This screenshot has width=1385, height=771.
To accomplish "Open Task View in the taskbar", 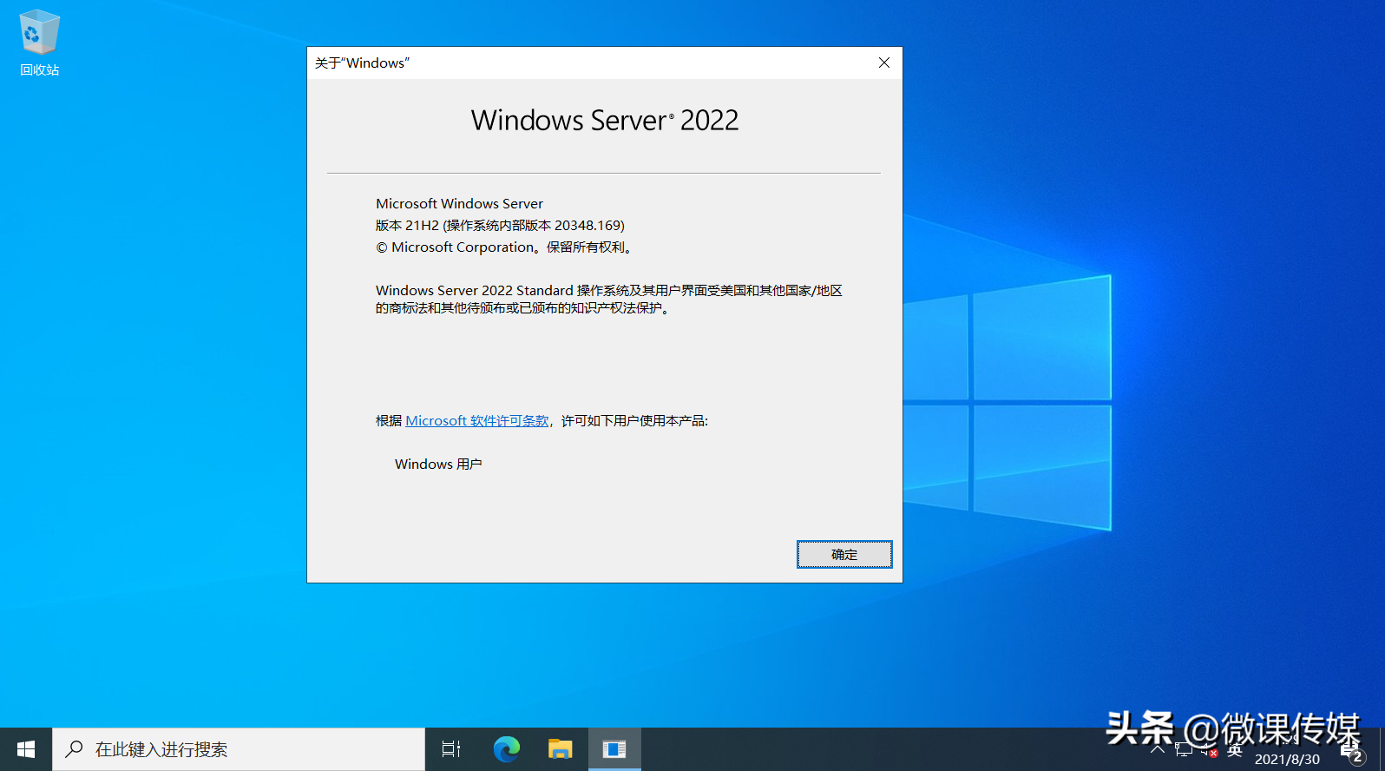I will click(x=451, y=749).
